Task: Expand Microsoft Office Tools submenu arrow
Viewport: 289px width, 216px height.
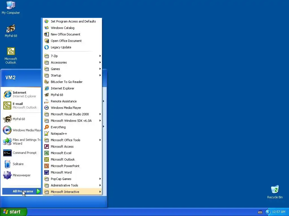Action: tap(100, 140)
